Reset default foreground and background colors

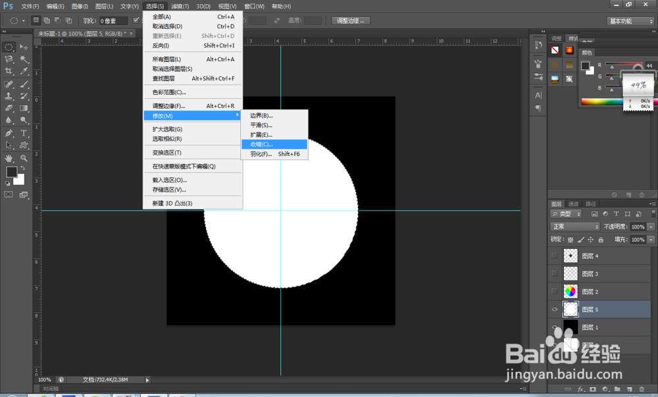tap(7, 184)
